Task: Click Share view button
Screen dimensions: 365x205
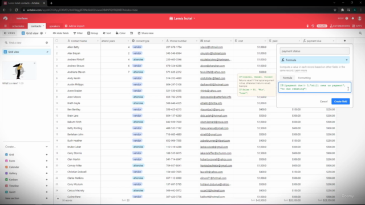Action: pyautogui.click(x=146, y=33)
